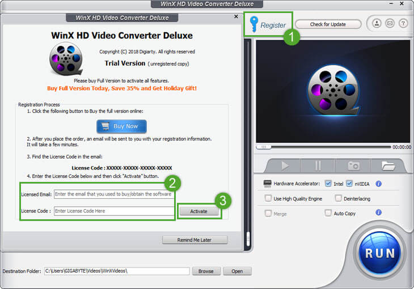Image resolution: width=414 pixels, height=289 pixels.
Task: Open the user account icon
Action: (377, 23)
